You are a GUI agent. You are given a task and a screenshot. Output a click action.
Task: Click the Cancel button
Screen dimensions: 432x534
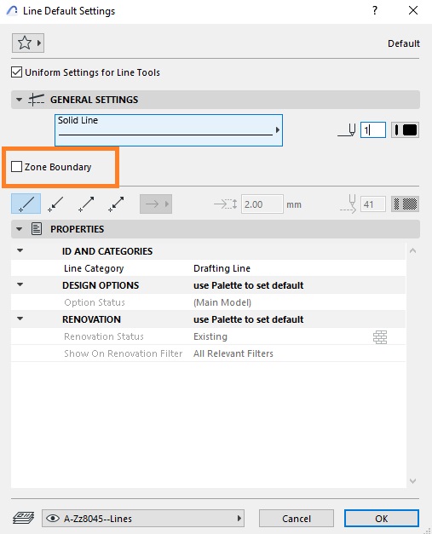297,519
